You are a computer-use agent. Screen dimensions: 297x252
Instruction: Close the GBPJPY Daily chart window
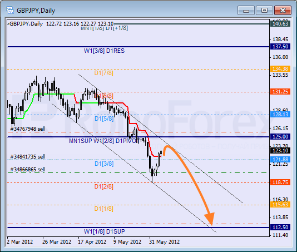[283, 10]
